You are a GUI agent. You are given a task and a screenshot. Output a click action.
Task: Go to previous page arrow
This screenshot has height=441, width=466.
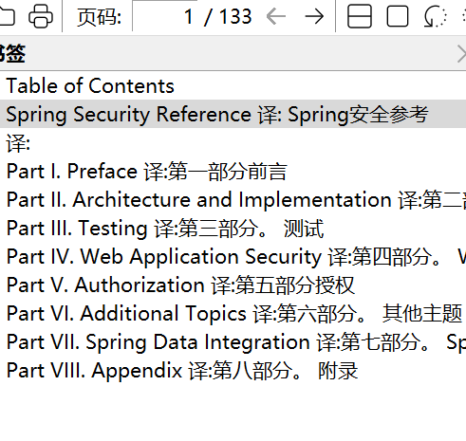click(276, 16)
